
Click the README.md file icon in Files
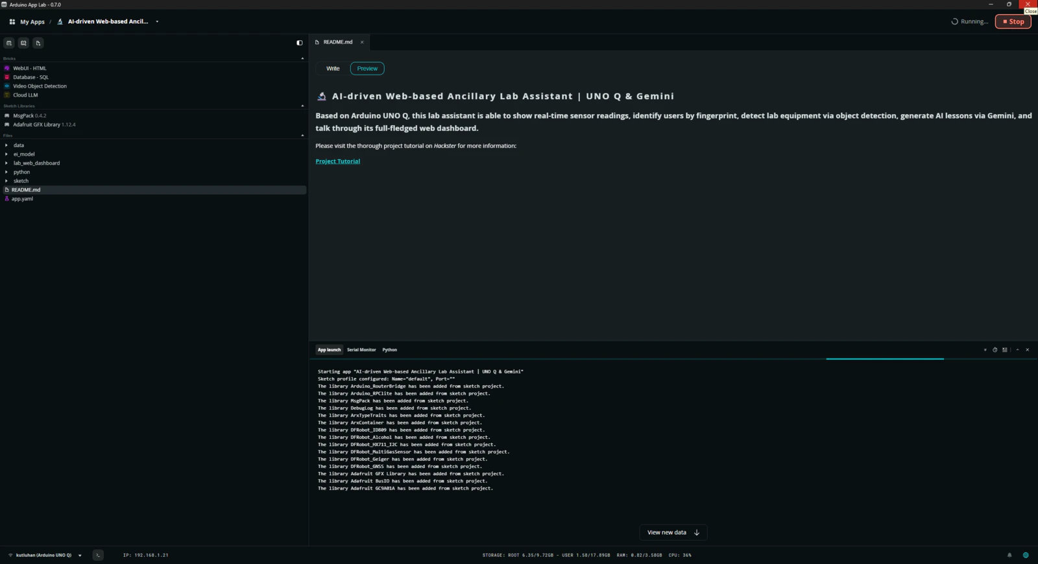point(7,190)
